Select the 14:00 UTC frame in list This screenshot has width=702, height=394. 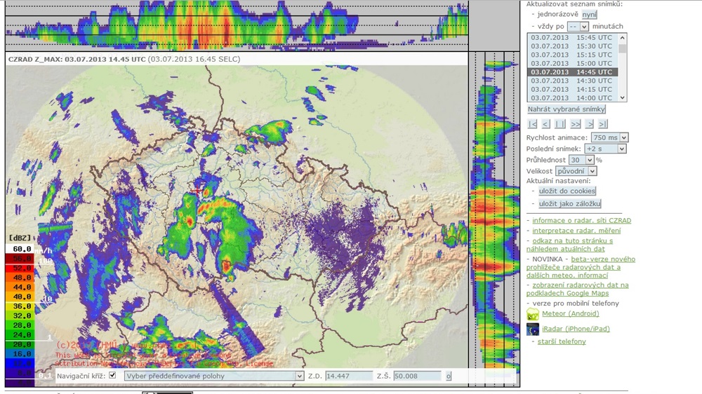point(571,97)
